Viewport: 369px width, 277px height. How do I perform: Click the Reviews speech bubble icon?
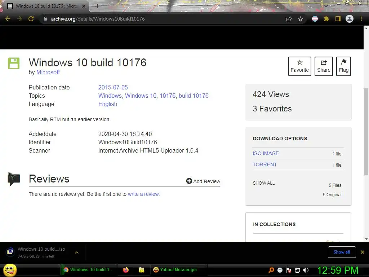point(14,179)
